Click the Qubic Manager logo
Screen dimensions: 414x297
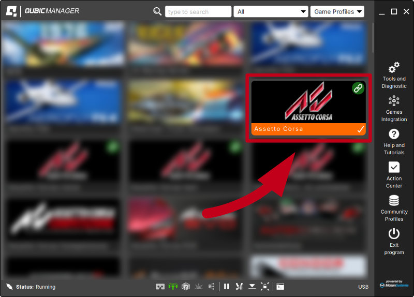pos(43,11)
